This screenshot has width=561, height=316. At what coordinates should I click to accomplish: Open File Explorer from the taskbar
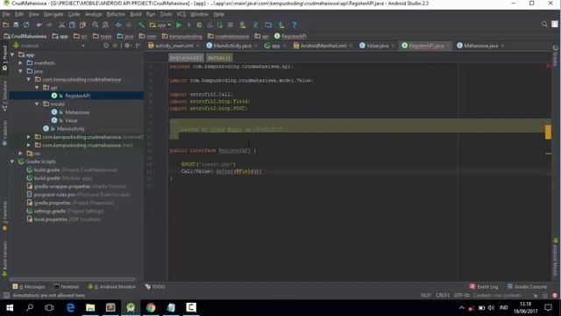[90, 307]
